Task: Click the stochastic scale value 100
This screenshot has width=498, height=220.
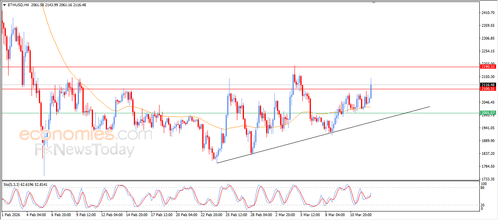Action: pyautogui.click(x=484, y=184)
